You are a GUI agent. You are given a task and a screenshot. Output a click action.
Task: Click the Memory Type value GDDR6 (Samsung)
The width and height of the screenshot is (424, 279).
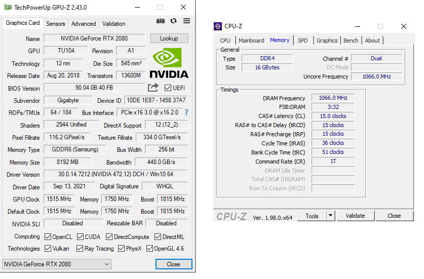[x=75, y=149]
